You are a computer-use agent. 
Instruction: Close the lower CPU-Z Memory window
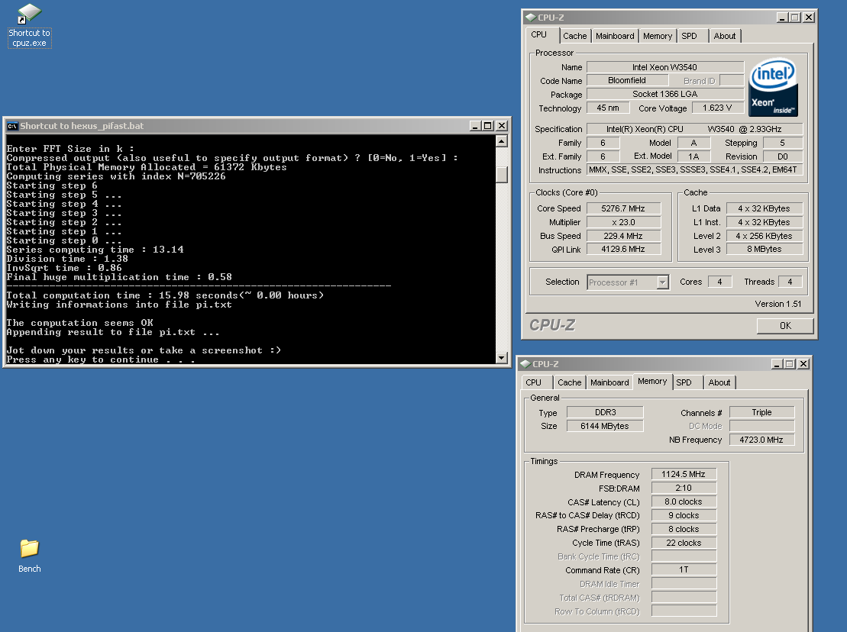click(803, 364)
